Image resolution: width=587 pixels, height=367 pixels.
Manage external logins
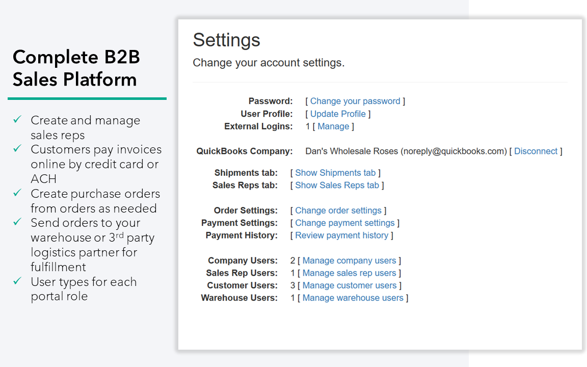(333, 126)
